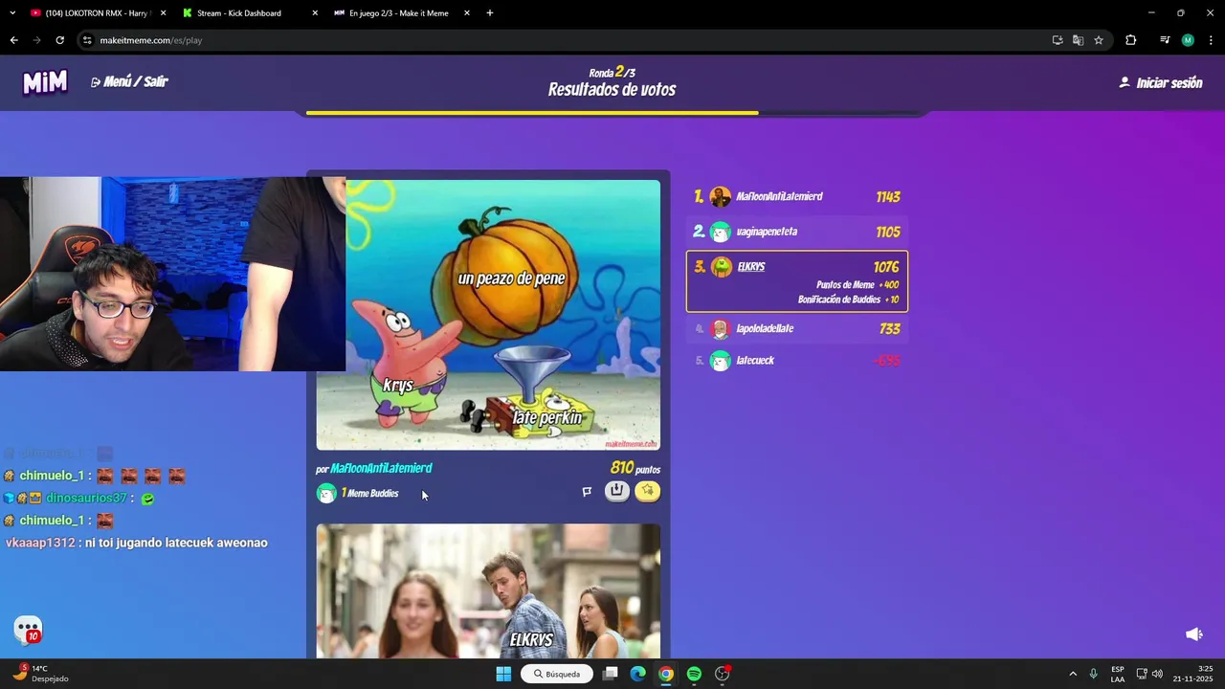Open Menú / Salir
Image resolution: width=1225 pixels, height=689 pixels.
pos(129,82)
